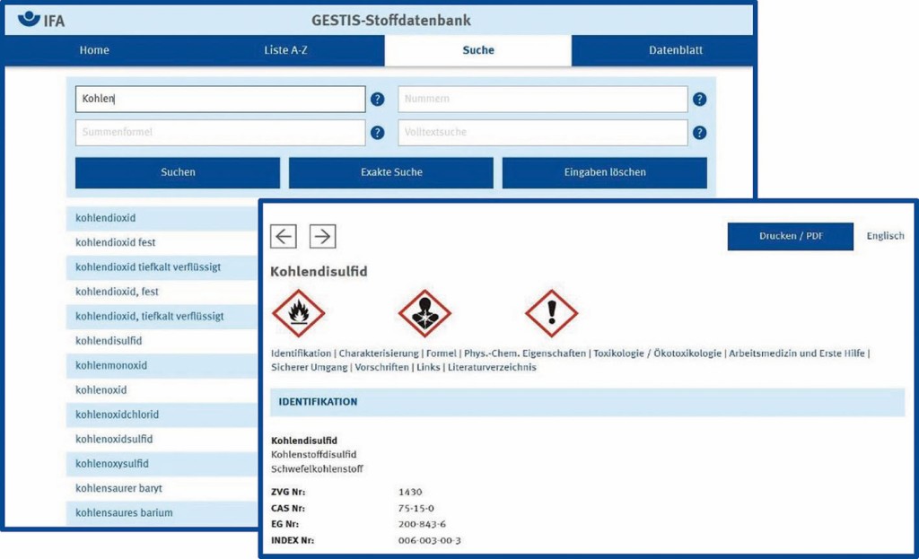Click the health hazard pictogram
Viewport: 919px width, 559px height.
point(424,313)
